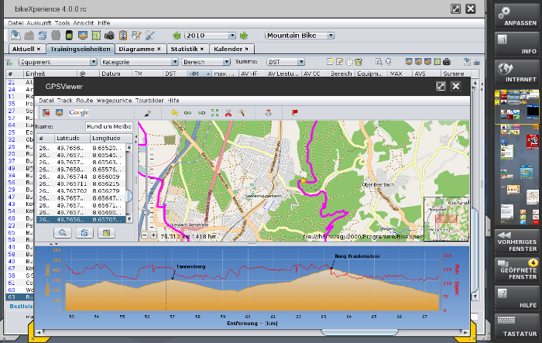Click the HILFE sidebar button

pos(516,298)
